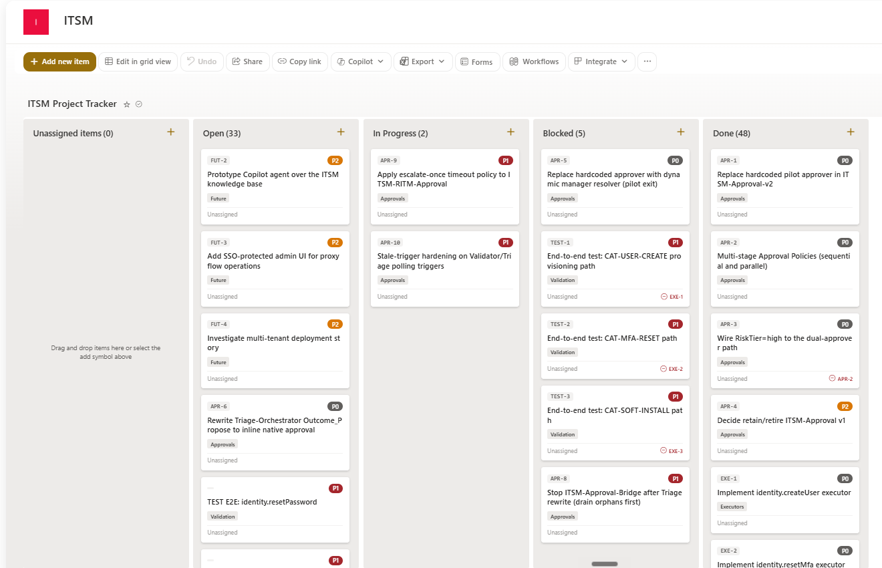Add item to In Progress column

click(511, 132)
